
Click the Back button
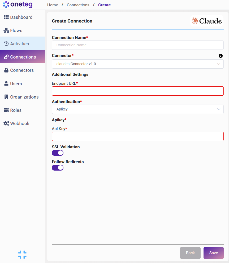click(190, 253)
